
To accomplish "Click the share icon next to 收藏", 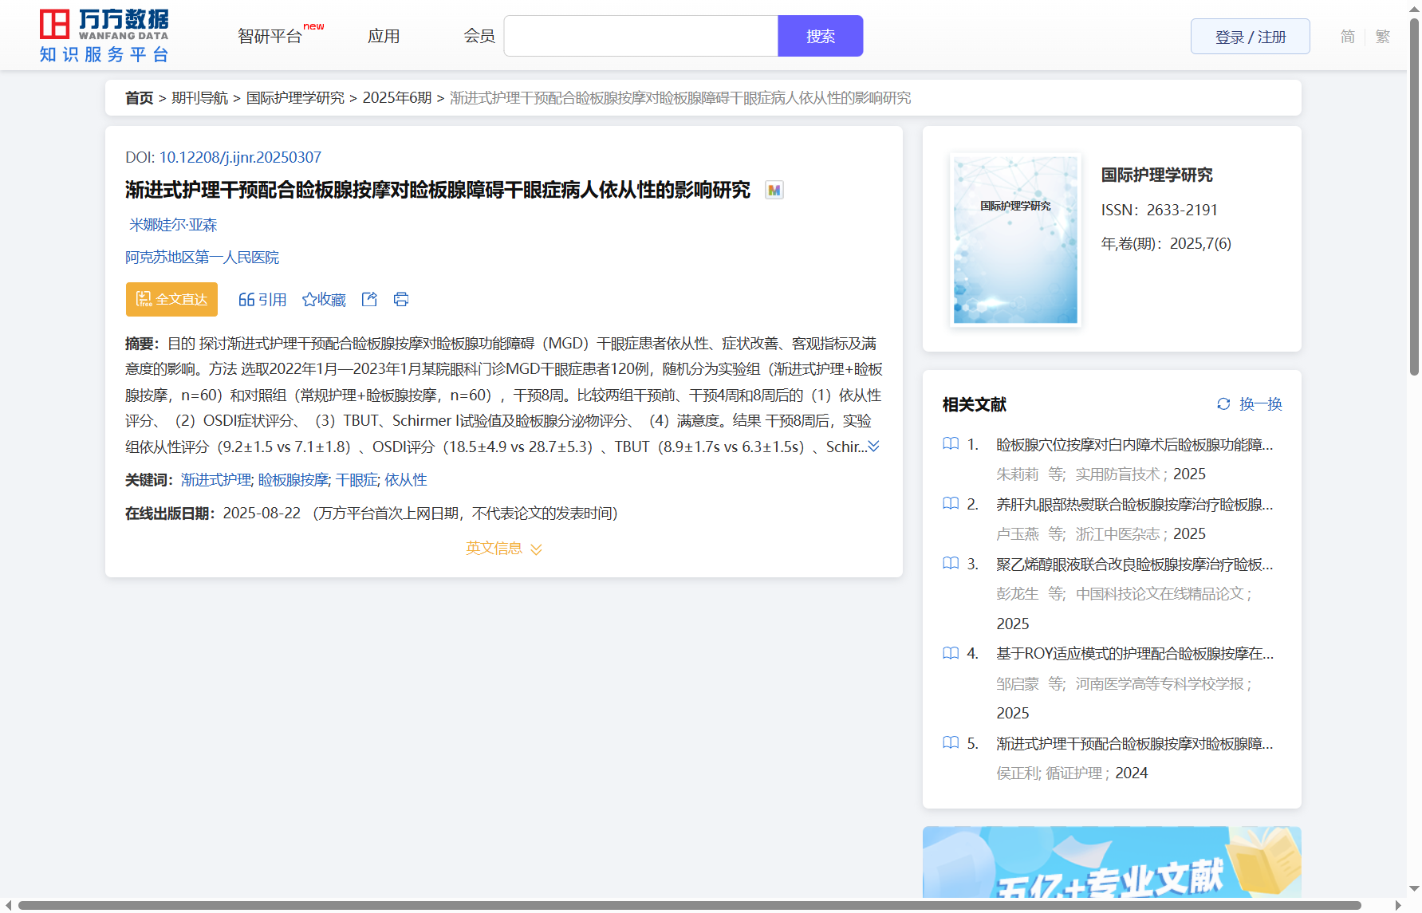I will click(x=369, y=299).
